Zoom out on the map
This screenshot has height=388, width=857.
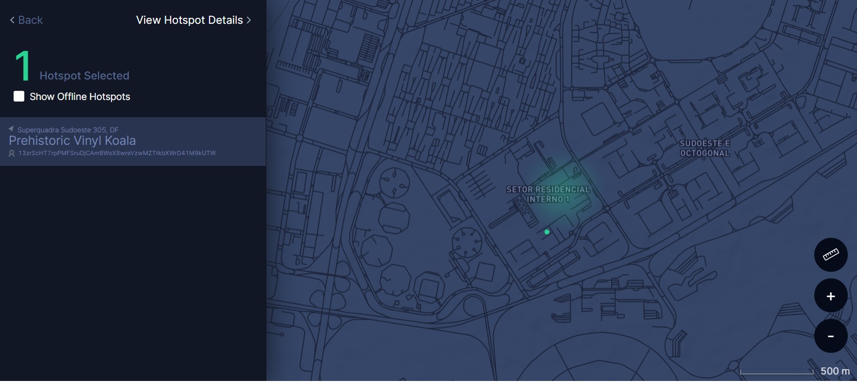coord(830,336)
